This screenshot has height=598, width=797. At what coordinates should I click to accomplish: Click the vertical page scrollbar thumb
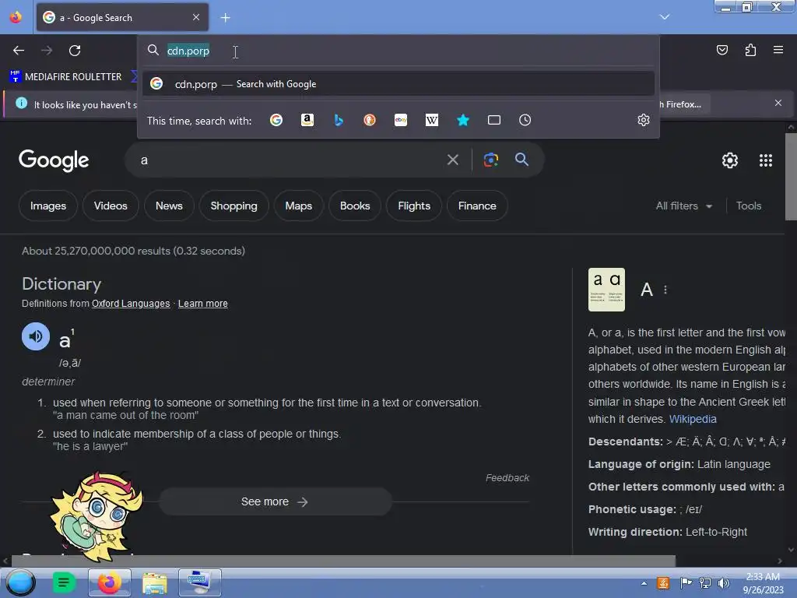tap(791, 177)
